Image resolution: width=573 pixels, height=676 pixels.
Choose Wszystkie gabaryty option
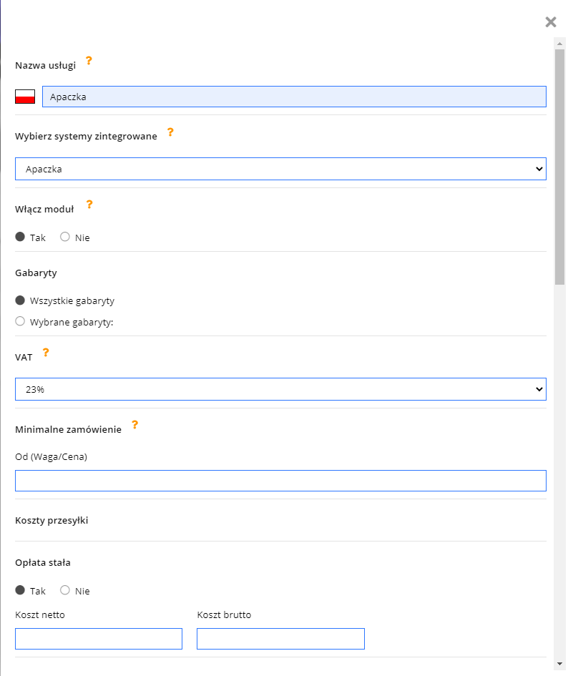[x=21, y=300]
